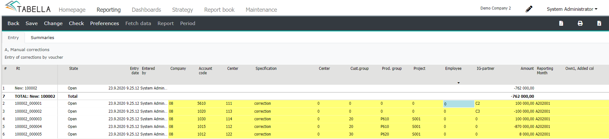Click the Tabella logo
Screen dimensions: 609x139
(x=28, y=7)
